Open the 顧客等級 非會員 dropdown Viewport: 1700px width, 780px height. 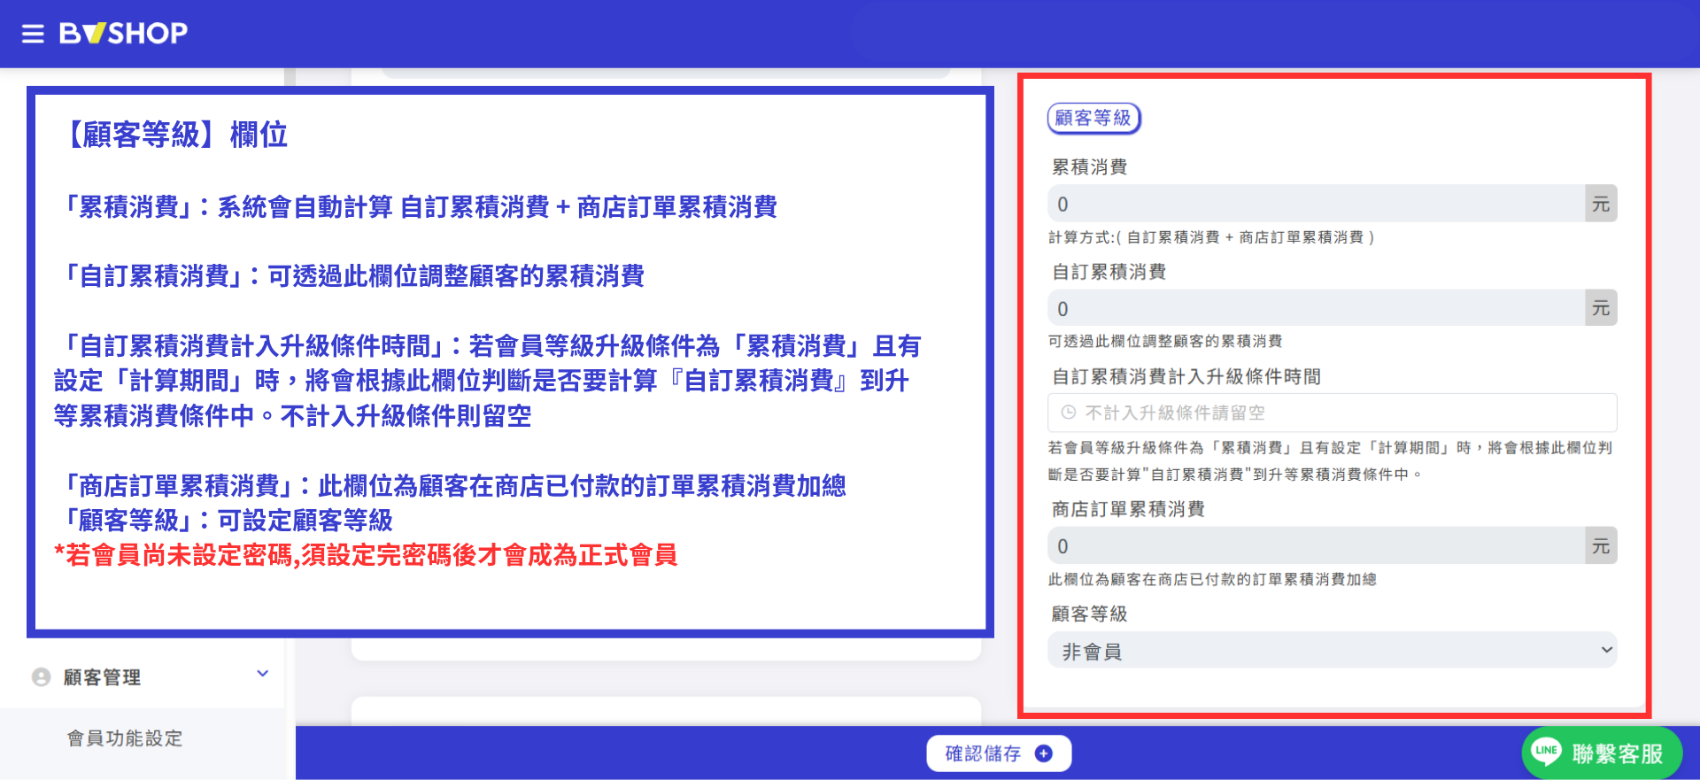pyautogui.click(x=1332, y=651)
